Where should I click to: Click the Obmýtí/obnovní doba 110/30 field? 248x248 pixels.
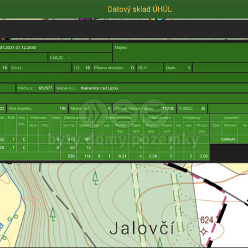pyautogui.click(x=144, y=108)
